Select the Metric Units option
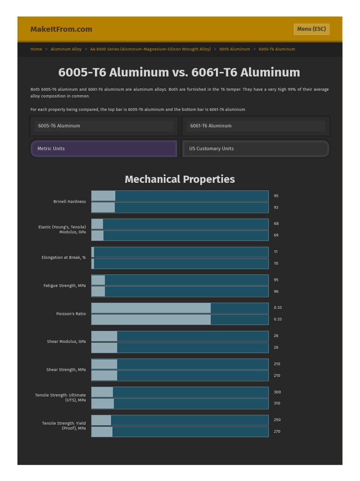Viewport: 360px width, 481px height. (104, 148)
